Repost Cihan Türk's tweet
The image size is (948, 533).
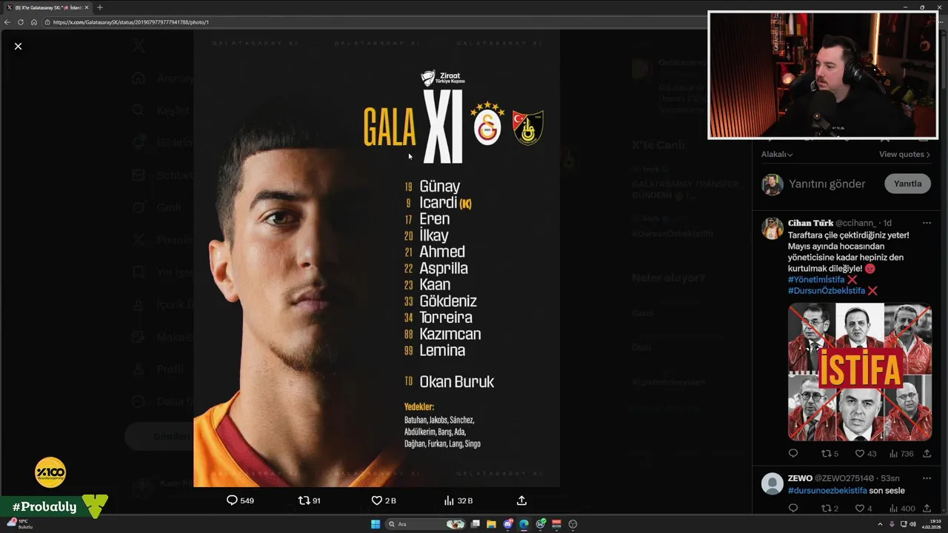829,453
